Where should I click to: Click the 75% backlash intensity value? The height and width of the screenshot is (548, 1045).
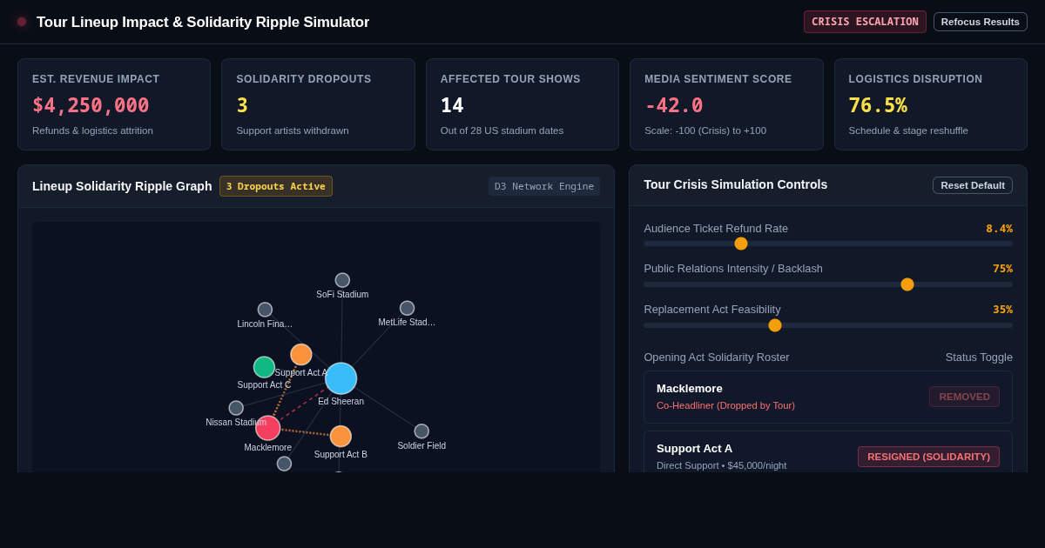pyautogui.click(x=1002, y=269)
